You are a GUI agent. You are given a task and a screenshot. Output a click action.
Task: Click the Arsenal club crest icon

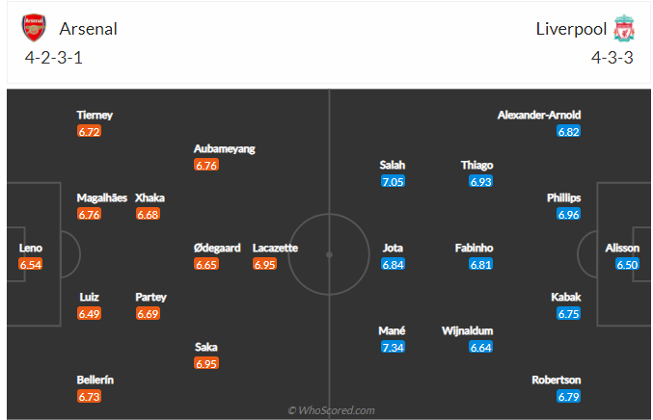[x=33, y=28]
